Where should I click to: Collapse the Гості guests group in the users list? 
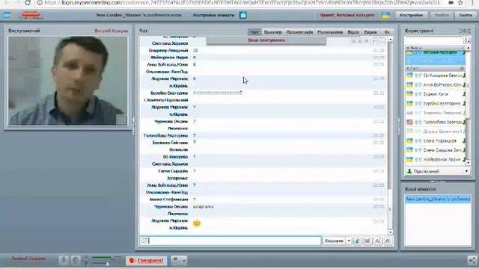coord(408,68)
